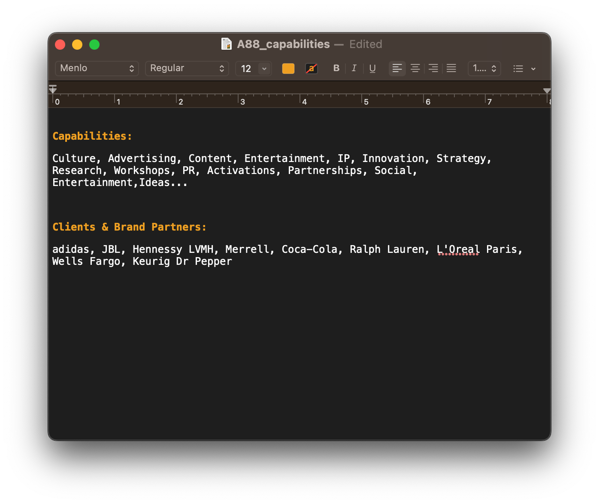Expand the list styles chevron
The width and height of the screenshot is (599, 504).
(533, 69)
